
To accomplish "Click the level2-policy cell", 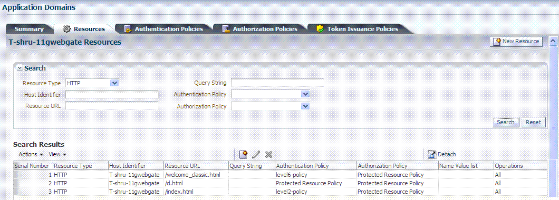I will point(315,192).
